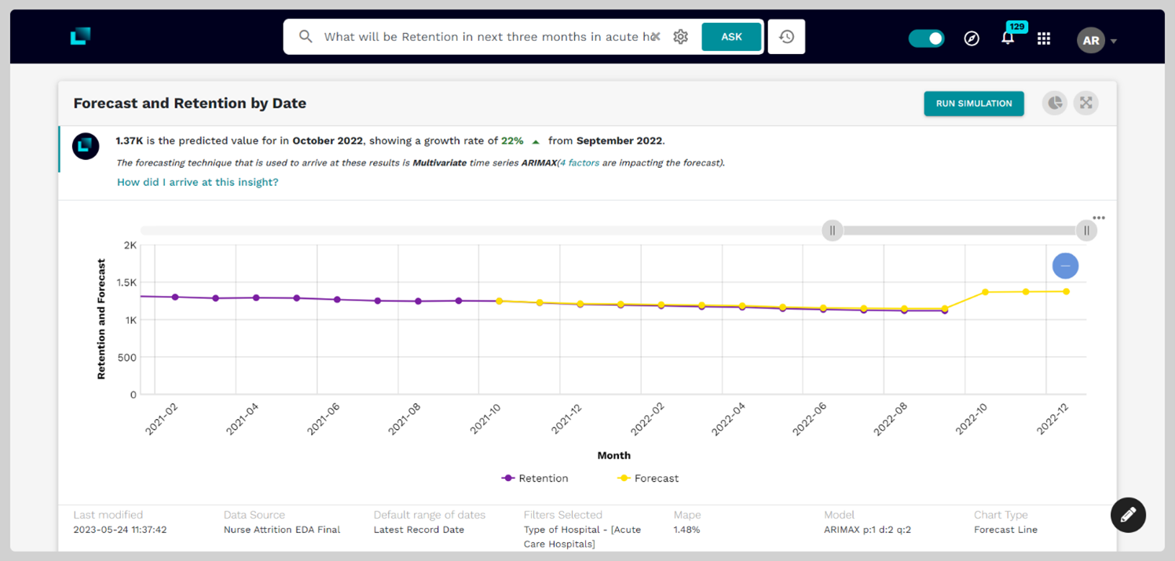
Task: Click the 'Type of Hospital - [Acute Care Hospitals]' filter
Action: [x=583, y=537]
